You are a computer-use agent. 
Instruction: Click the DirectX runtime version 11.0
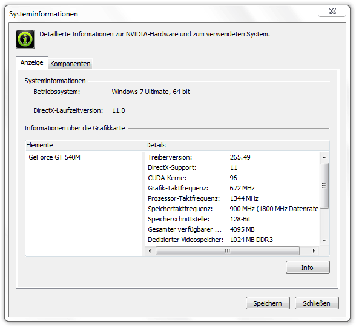[x=119, y=110]
